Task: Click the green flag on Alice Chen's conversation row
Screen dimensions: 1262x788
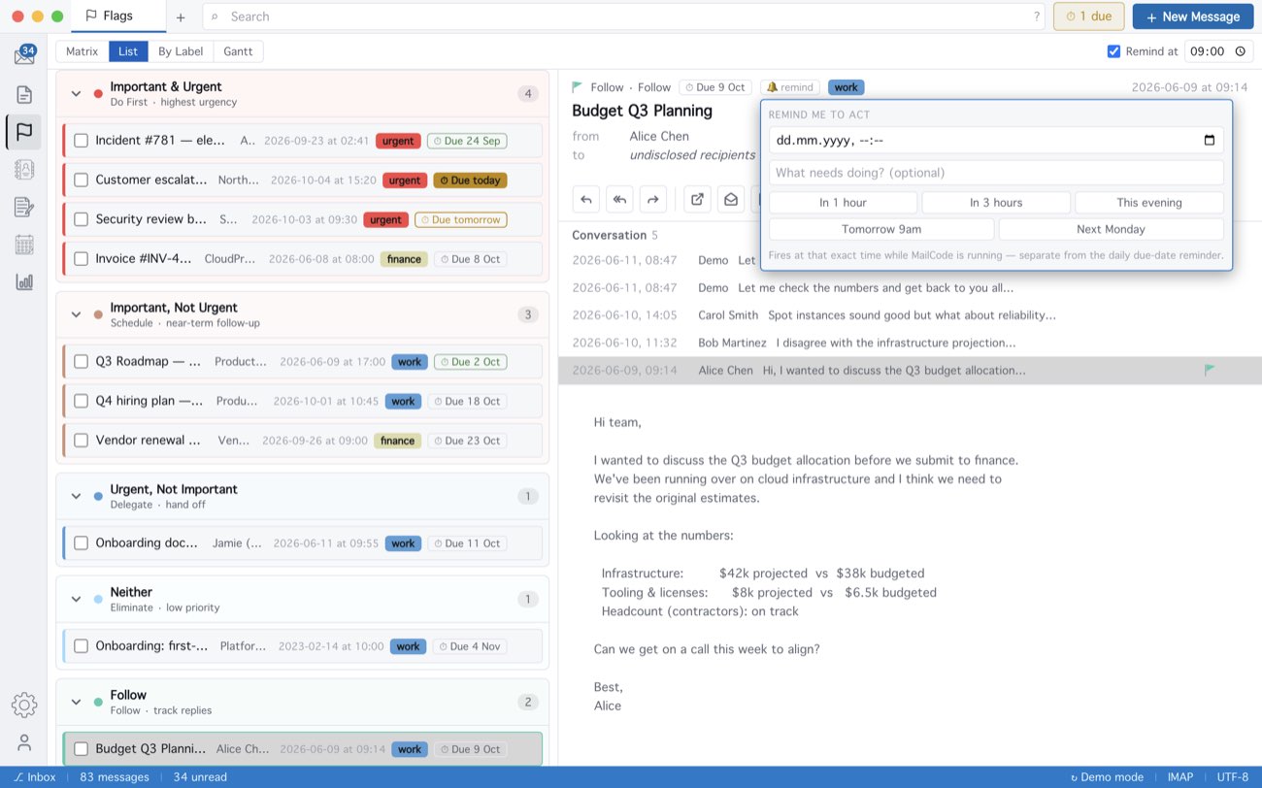Action: point(1210,370)
